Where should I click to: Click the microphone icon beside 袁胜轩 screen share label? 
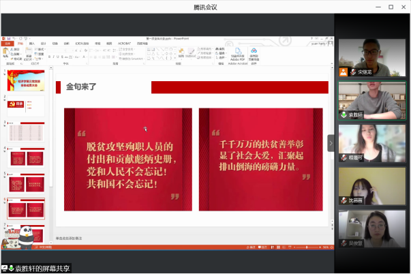pyautogui.click(x=11, y=268)
